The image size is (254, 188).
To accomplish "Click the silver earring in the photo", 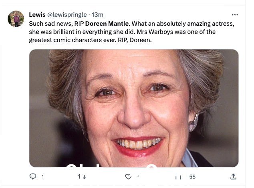I will (x=194, y=123).
